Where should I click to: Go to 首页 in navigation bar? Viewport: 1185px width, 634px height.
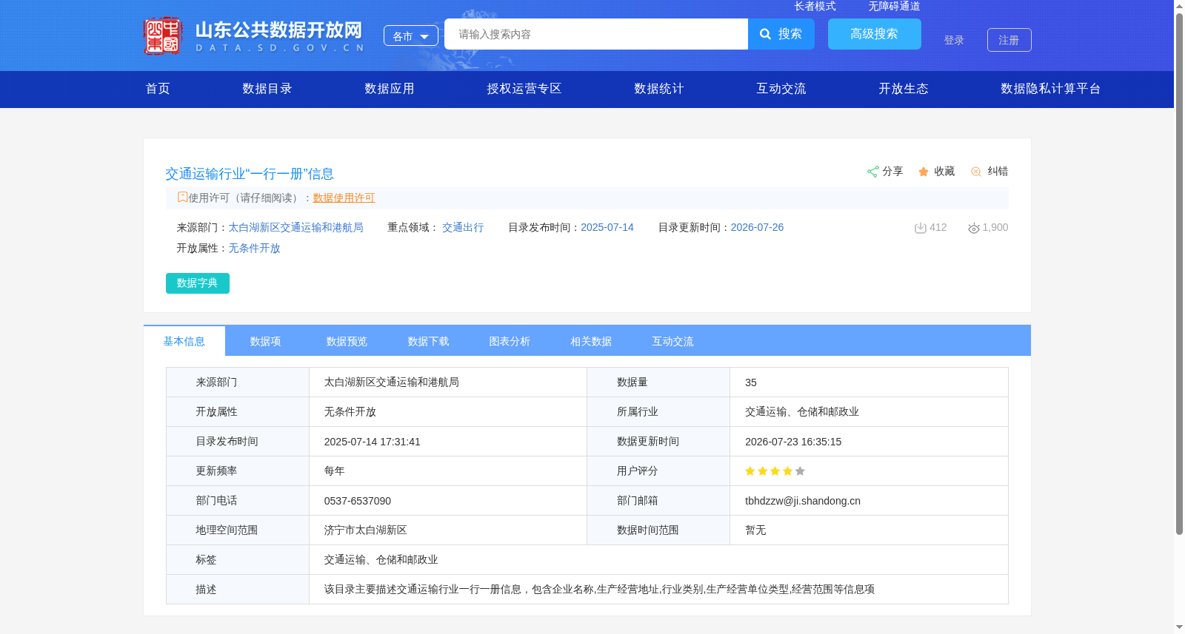(x=158, y=89)
